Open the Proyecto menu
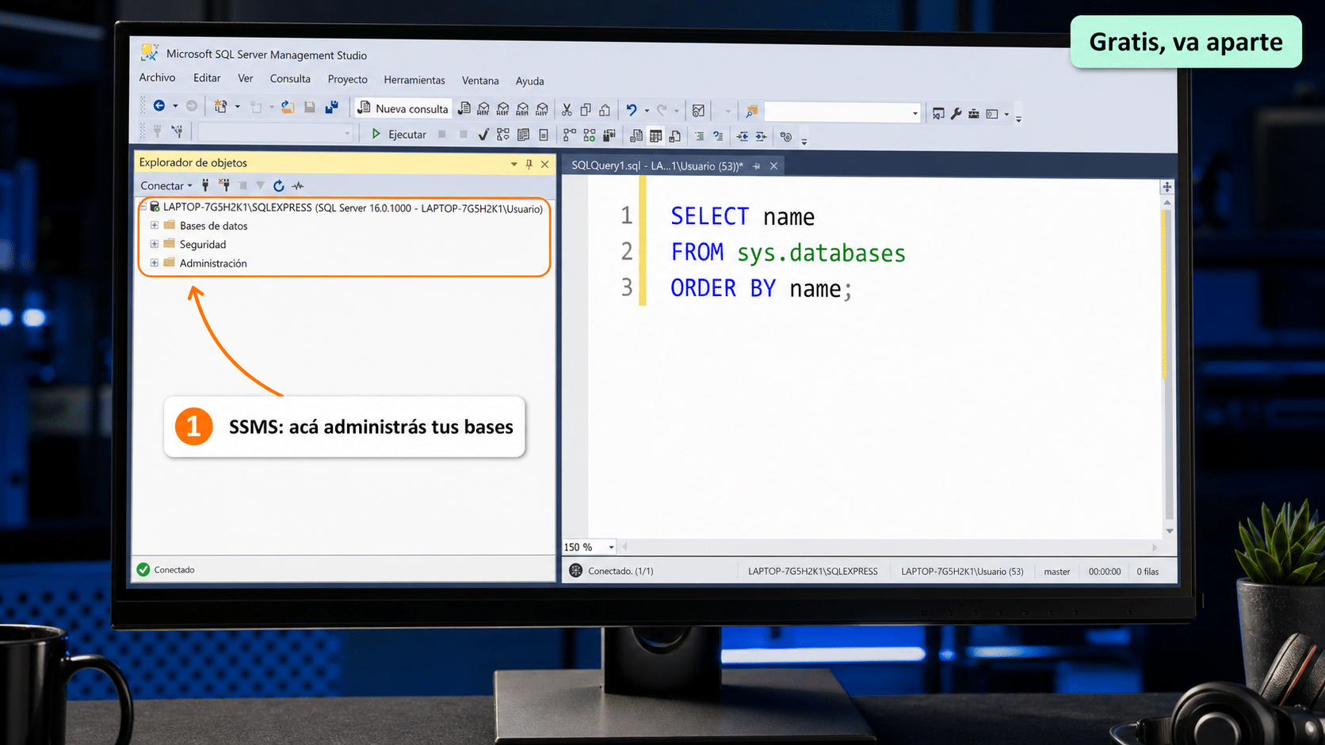1325x745 pixels. pos(347,79)
